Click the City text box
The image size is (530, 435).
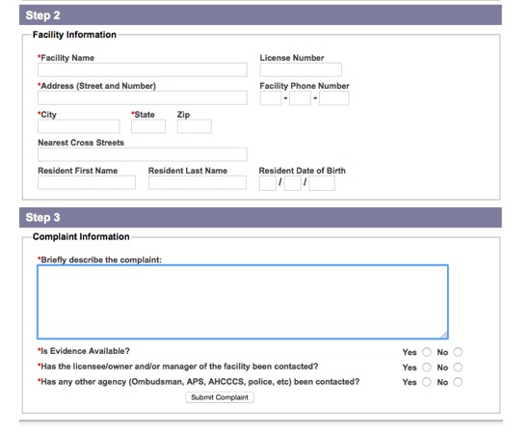coord(79,126)
